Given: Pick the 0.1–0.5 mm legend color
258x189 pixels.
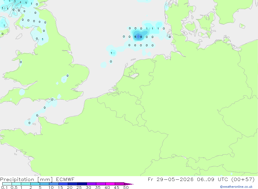Looking at the screenshot, I should click(x=7, y=184).
